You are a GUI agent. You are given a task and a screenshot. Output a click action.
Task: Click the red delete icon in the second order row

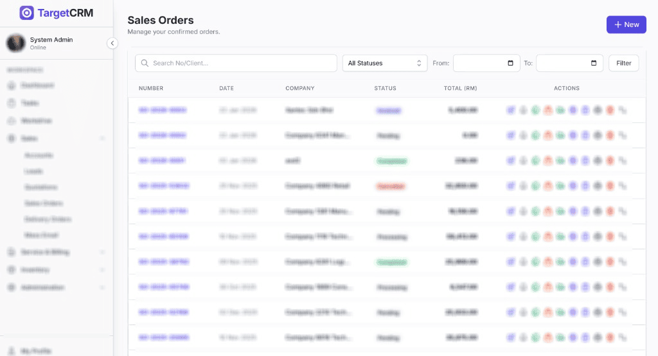click(610, 136)
